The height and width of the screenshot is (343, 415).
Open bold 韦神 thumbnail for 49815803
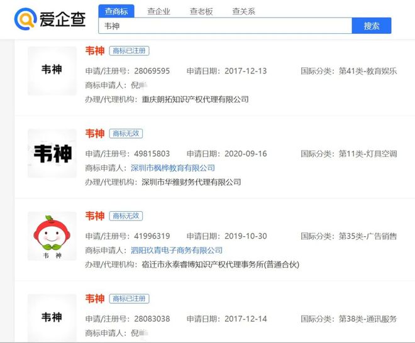(52, 153)
